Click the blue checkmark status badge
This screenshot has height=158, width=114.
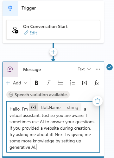(110, 67)
